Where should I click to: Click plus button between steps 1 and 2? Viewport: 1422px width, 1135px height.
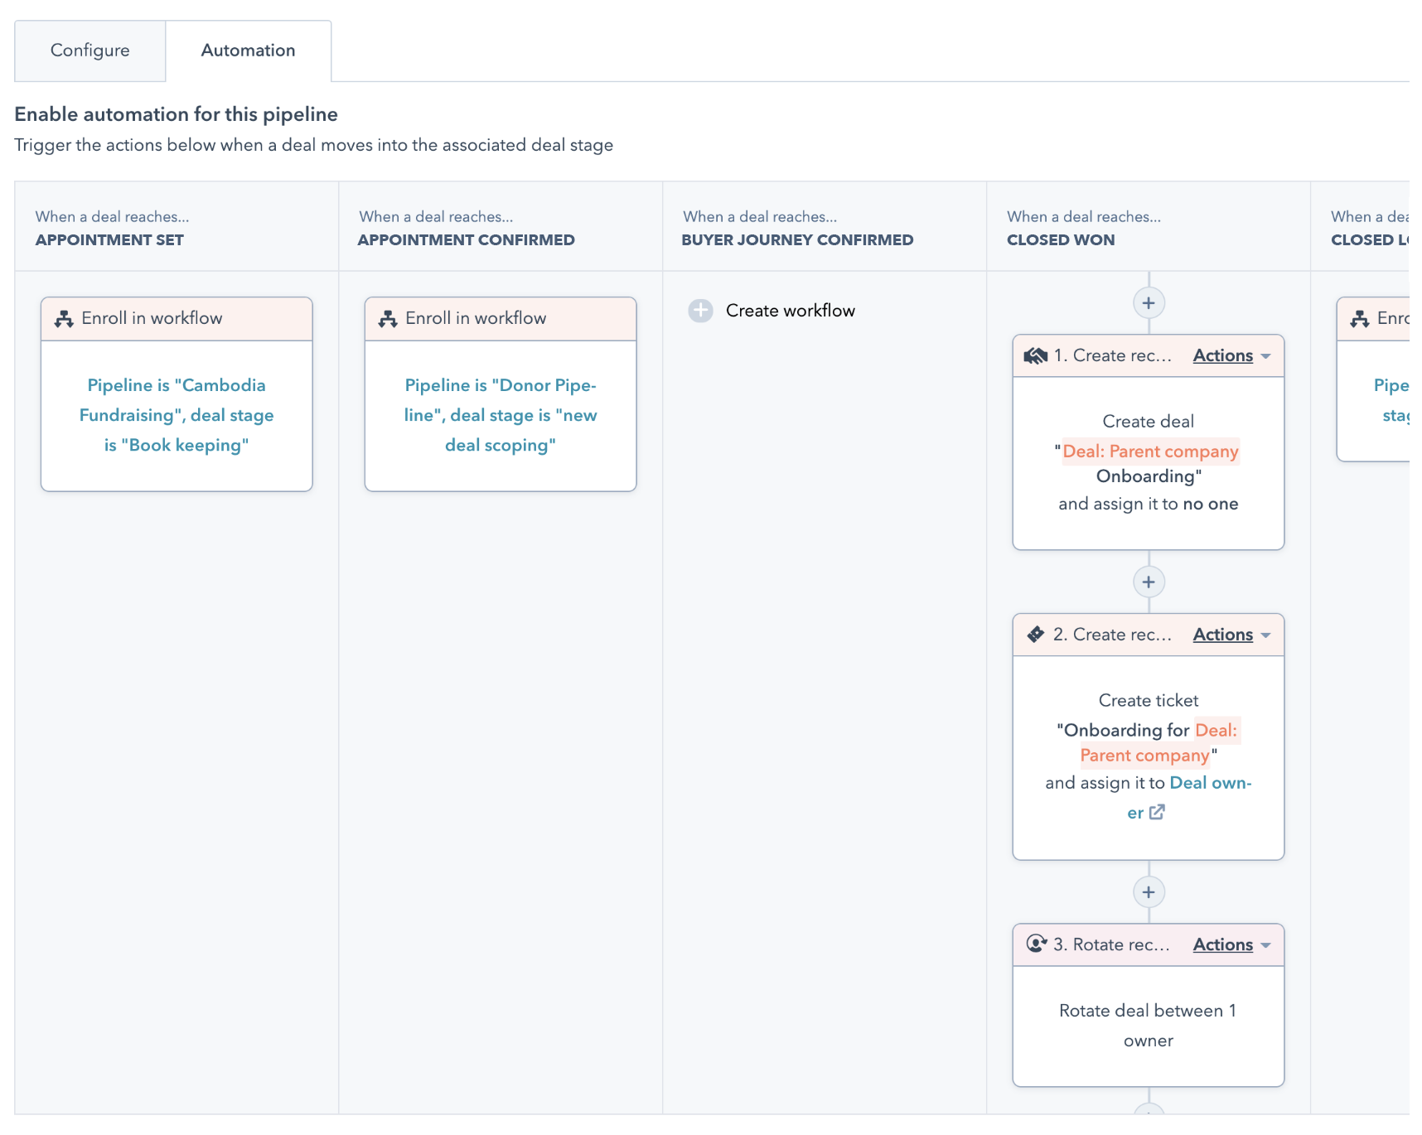point(1149,582)
